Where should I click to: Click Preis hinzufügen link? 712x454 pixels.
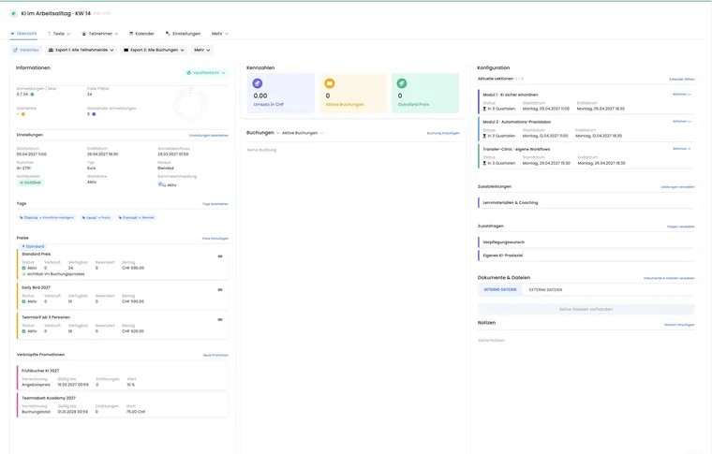[215, 239]
